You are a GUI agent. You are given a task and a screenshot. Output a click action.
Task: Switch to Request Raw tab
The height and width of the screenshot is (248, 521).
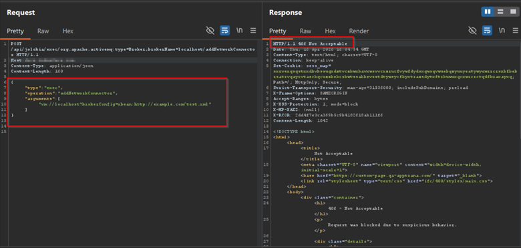tap(43, 31)
